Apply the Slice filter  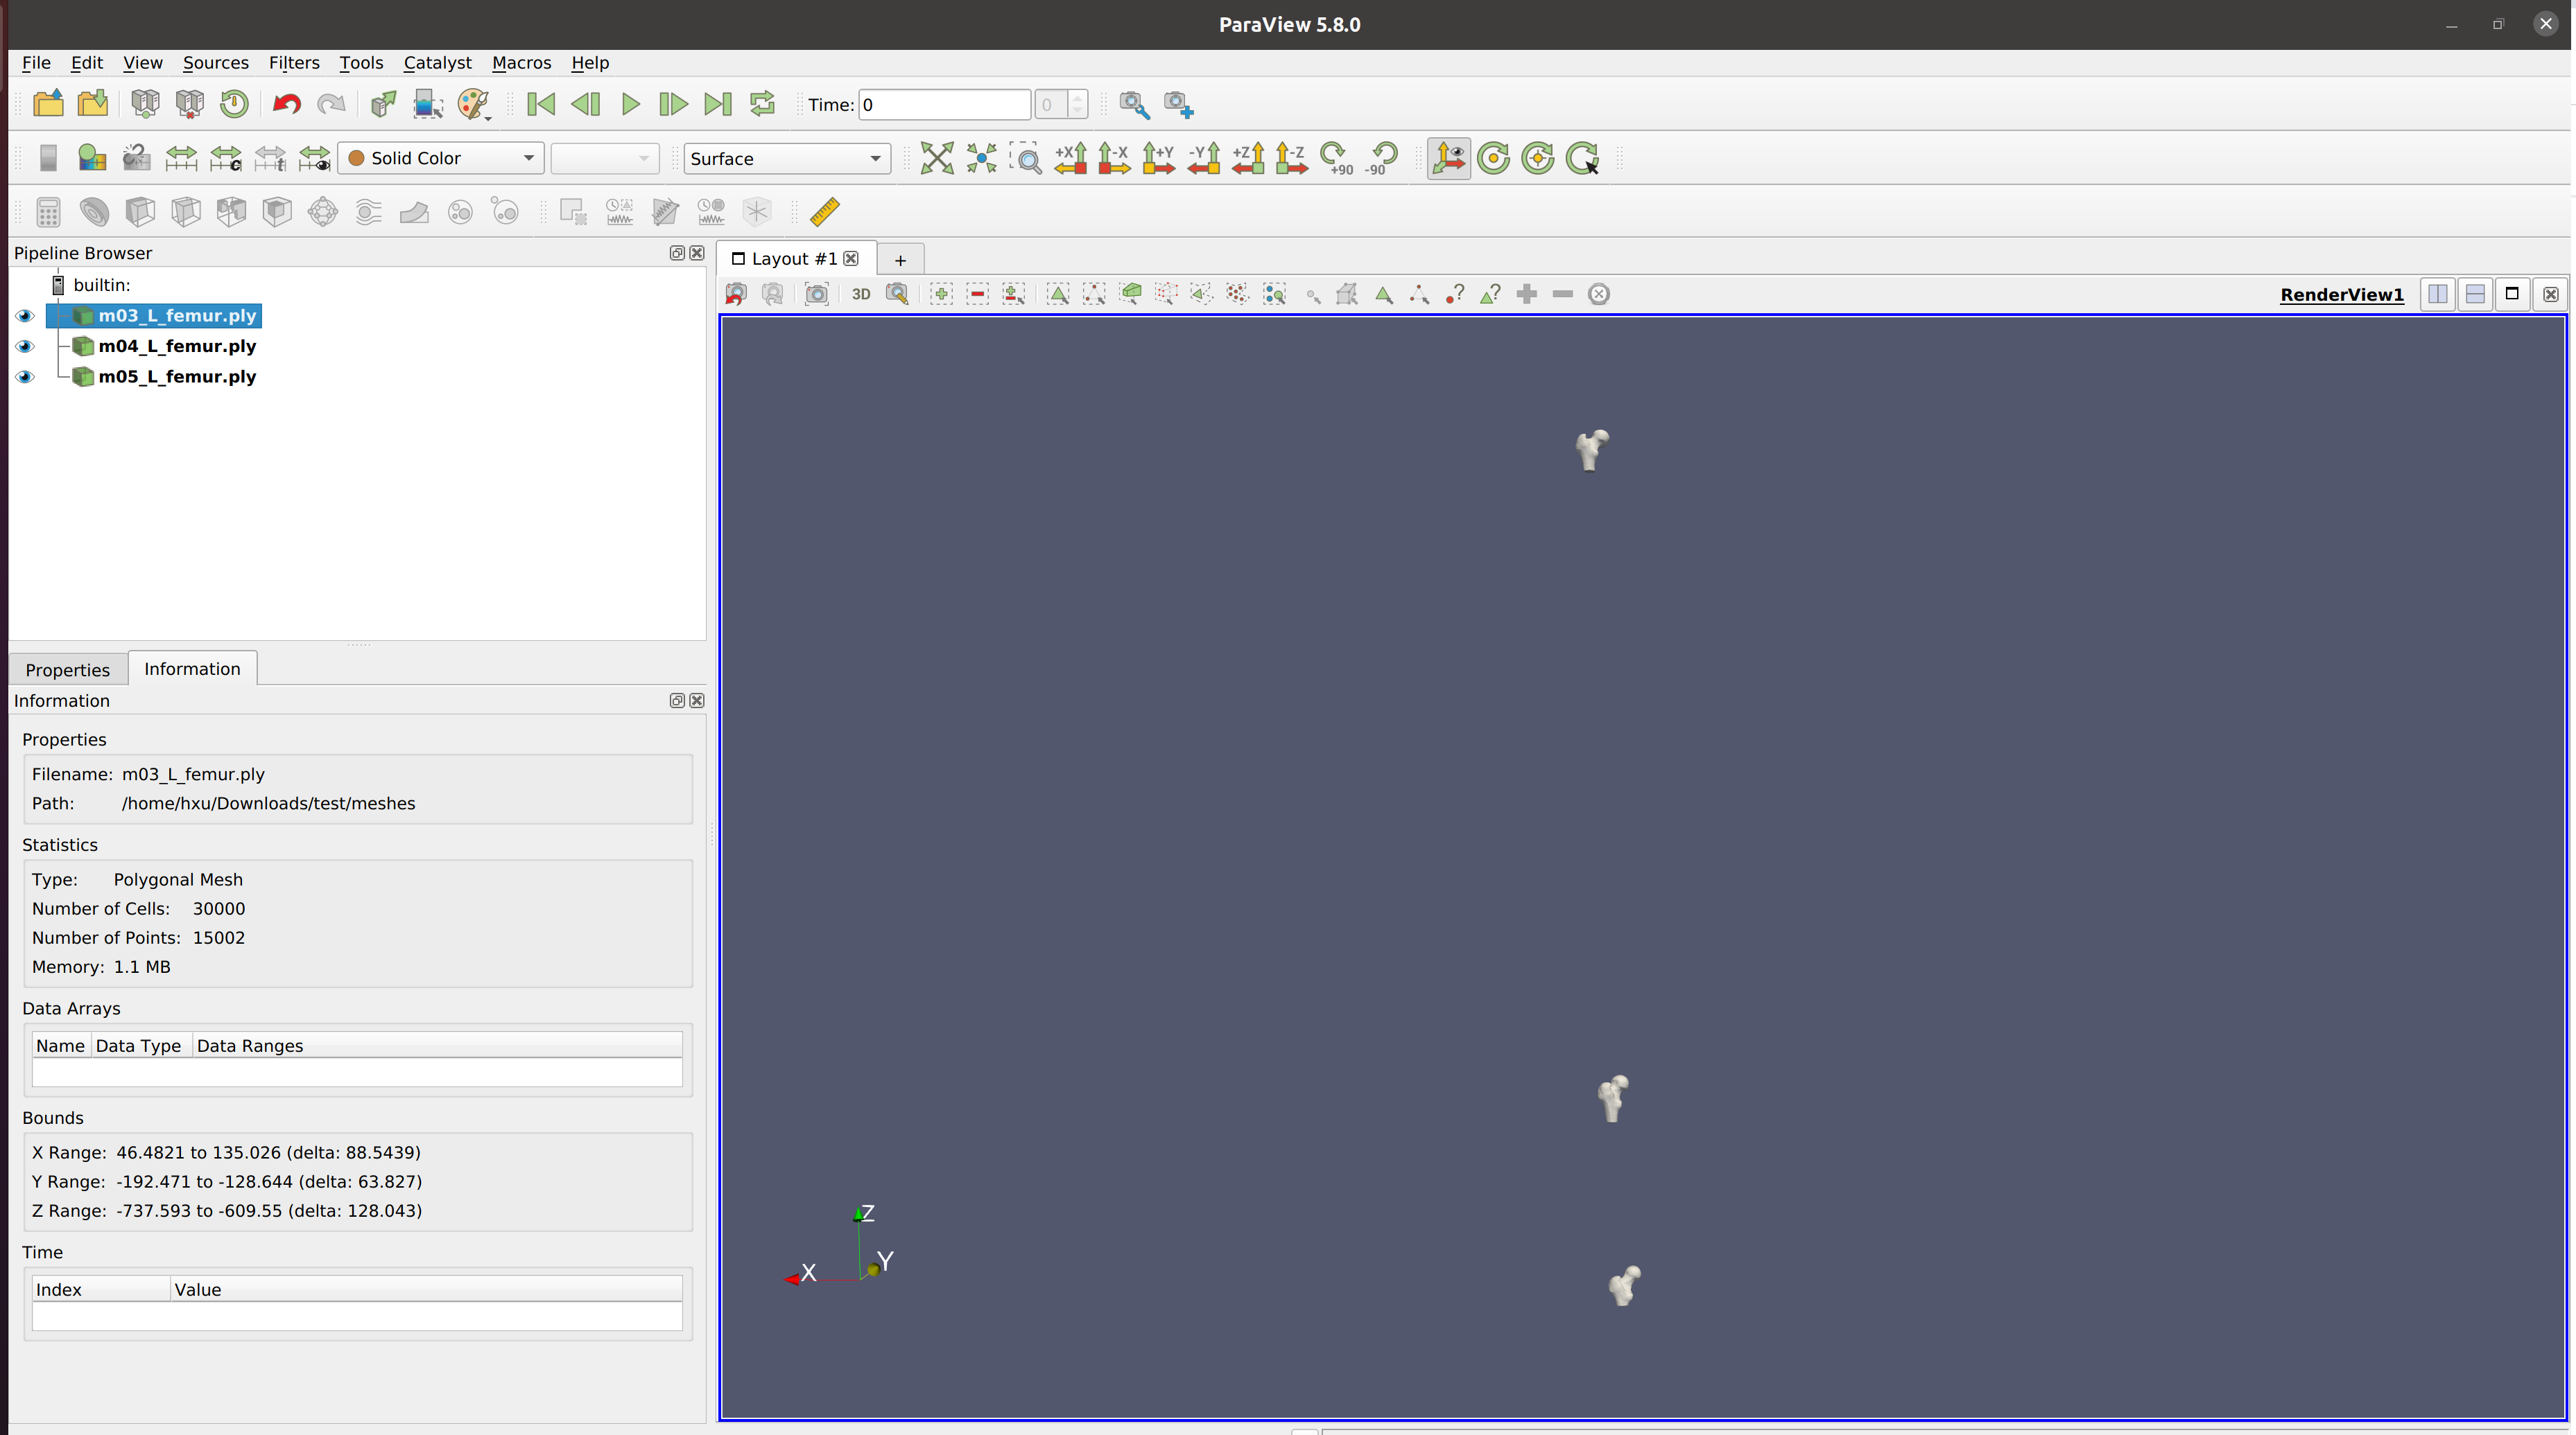pos(185,212)
